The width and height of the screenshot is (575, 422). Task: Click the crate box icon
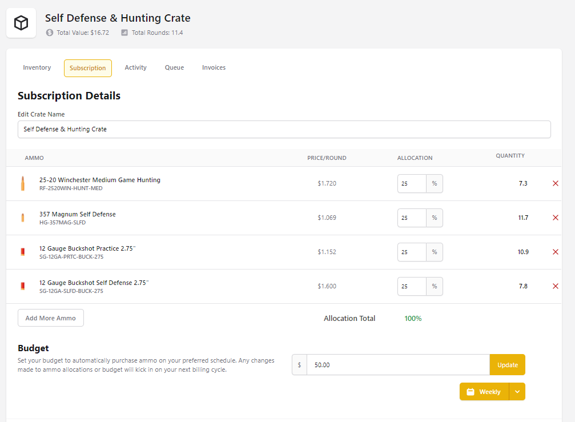click(21, 23)
